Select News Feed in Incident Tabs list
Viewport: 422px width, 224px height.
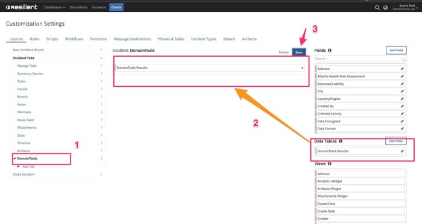click(25, 120)
